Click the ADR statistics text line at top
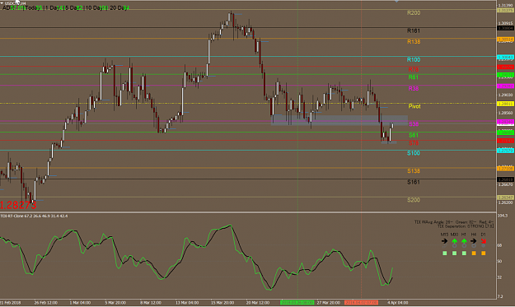 pyautogui.click(x=66, y=8)
